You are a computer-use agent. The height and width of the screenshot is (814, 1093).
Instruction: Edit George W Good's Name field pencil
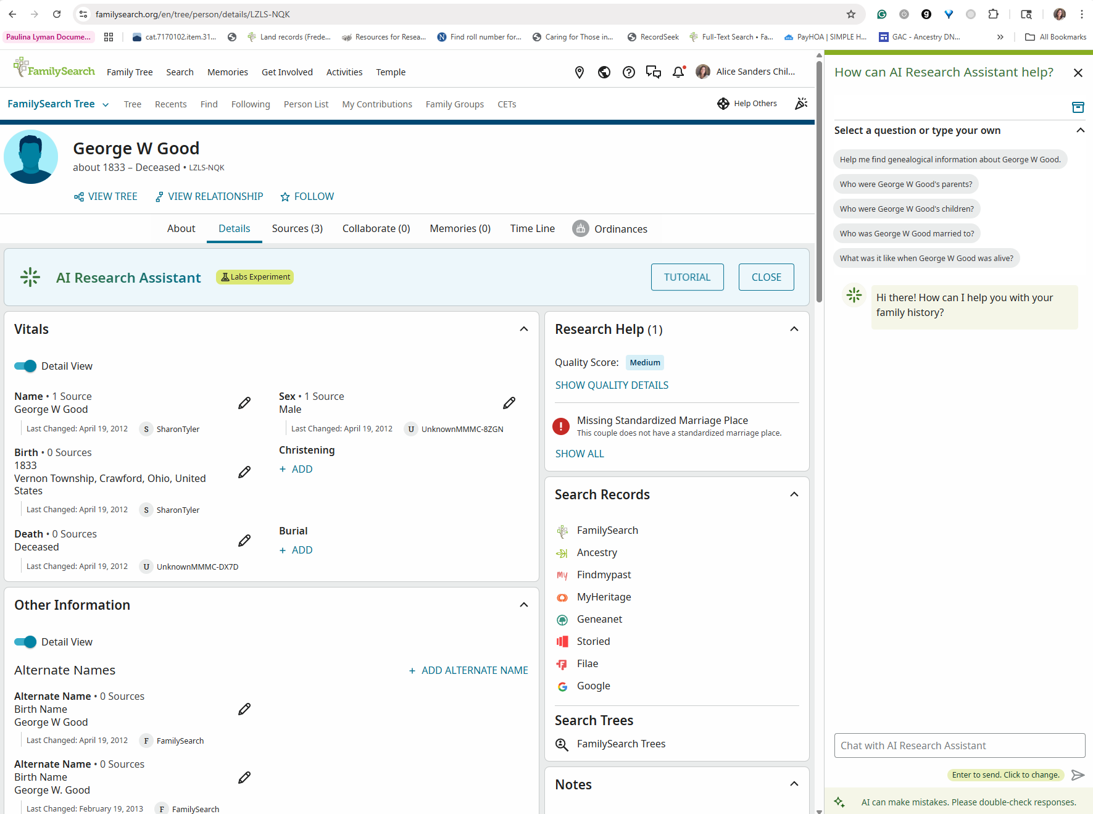(244, 403)
